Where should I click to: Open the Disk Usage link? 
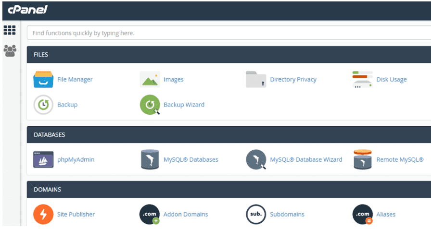392,79
